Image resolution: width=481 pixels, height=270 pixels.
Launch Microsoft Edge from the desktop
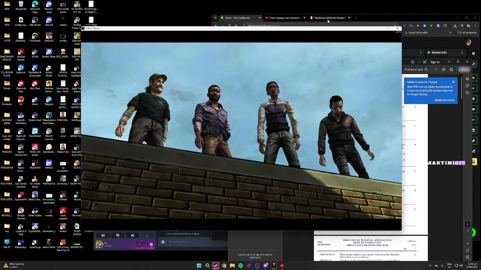(35, 7)
